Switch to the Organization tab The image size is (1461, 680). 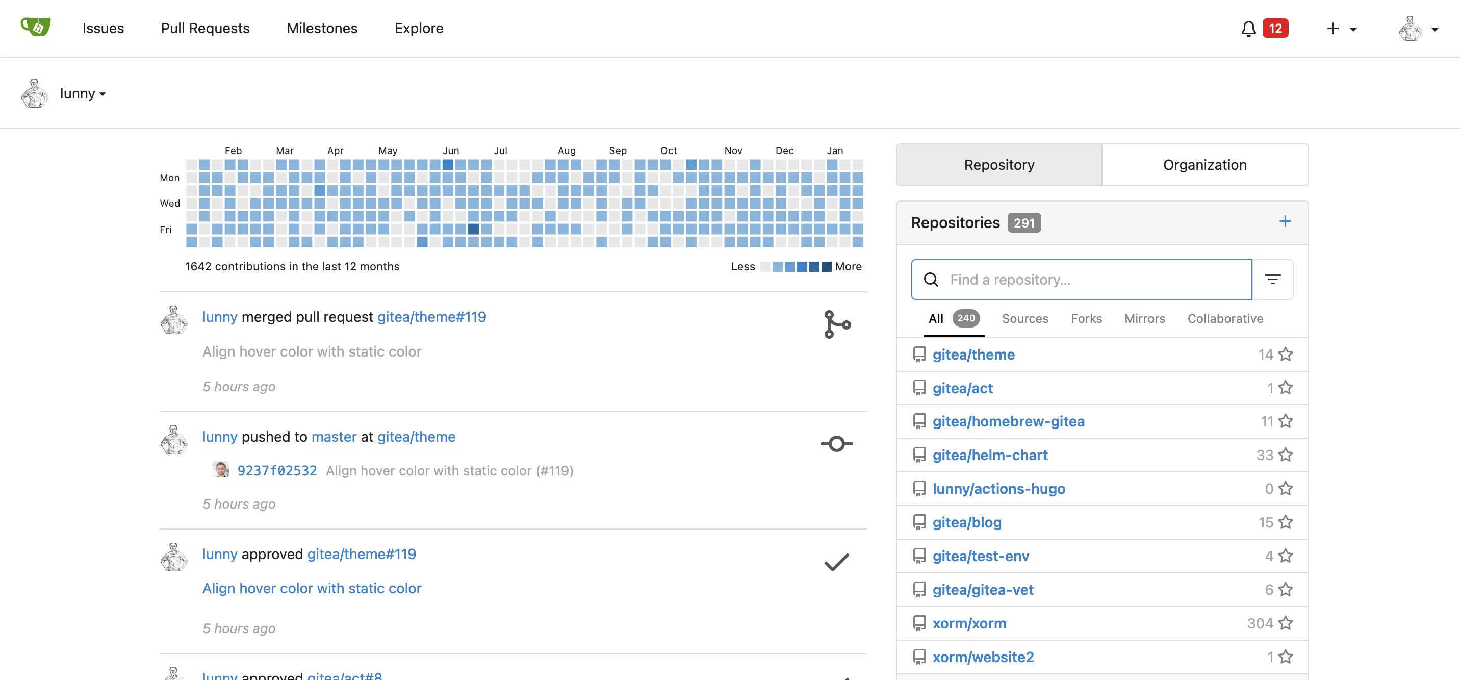(1204, 165)
